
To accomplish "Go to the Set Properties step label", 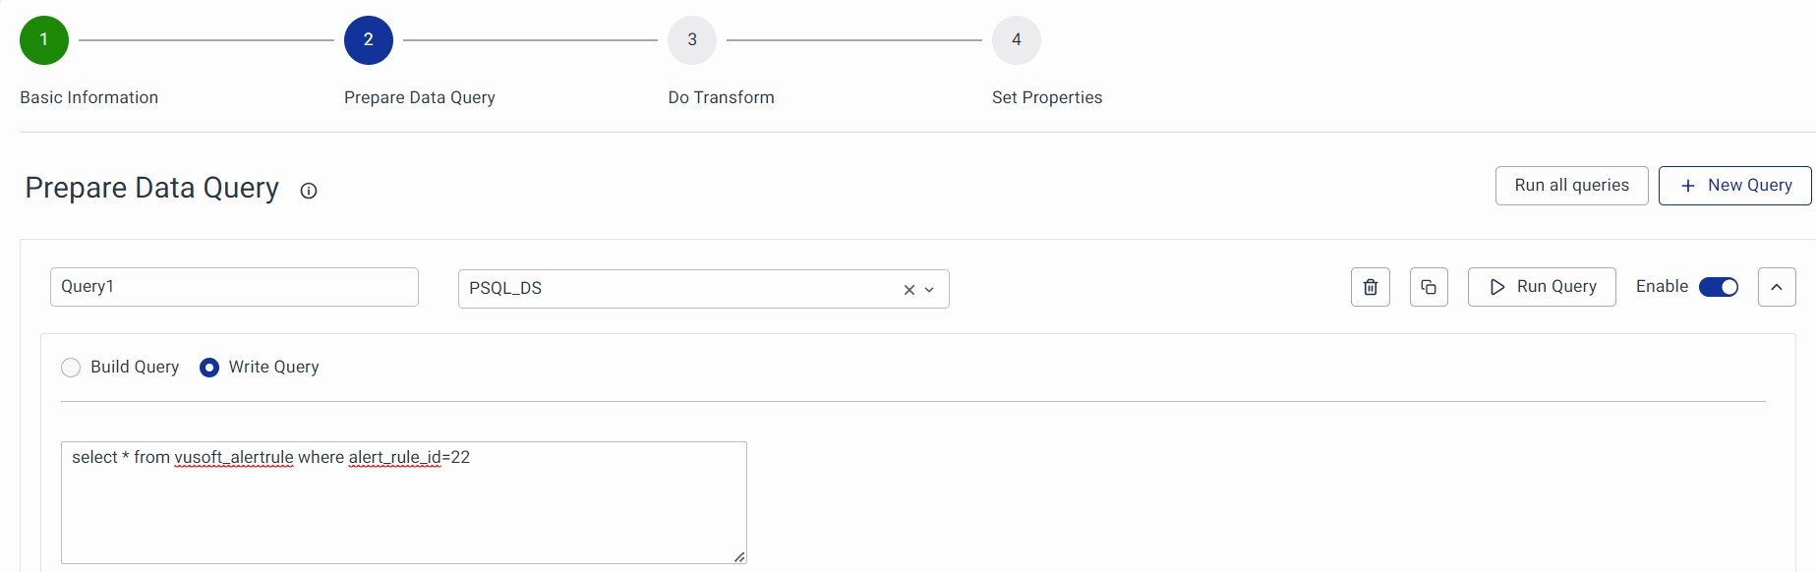I will 1046,97.
